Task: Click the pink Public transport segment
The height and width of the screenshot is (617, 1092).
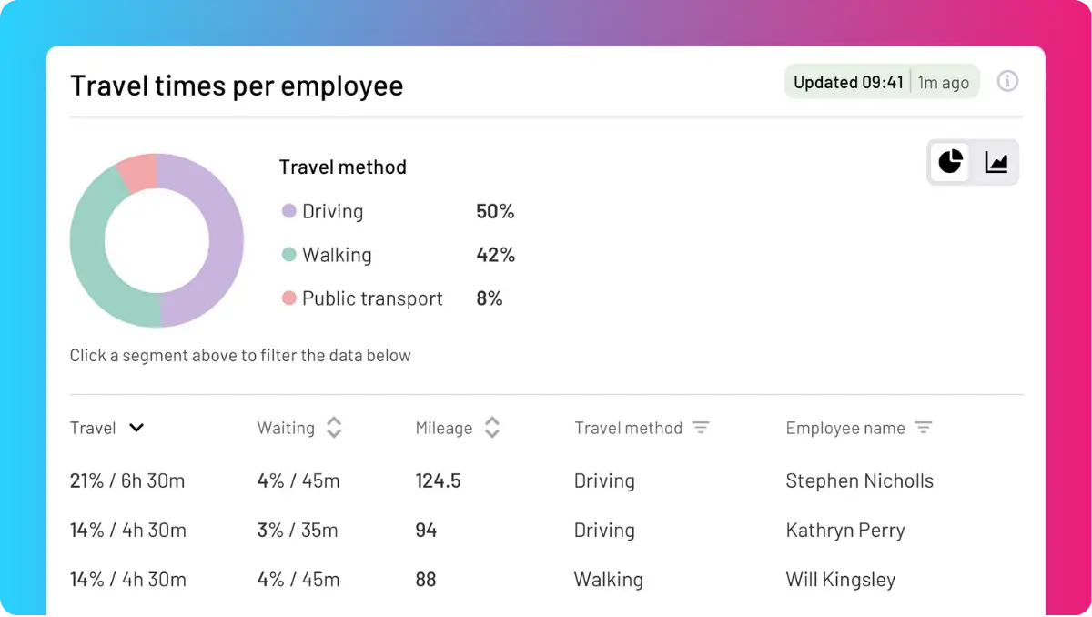Action: (138, 172)
